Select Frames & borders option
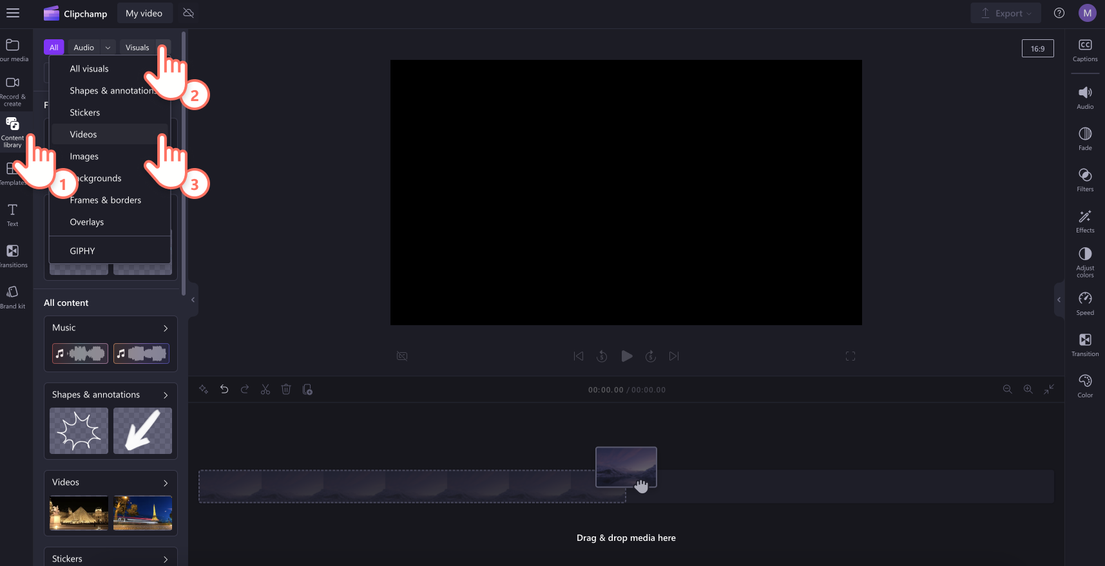1105x566 pixels. 106,200
